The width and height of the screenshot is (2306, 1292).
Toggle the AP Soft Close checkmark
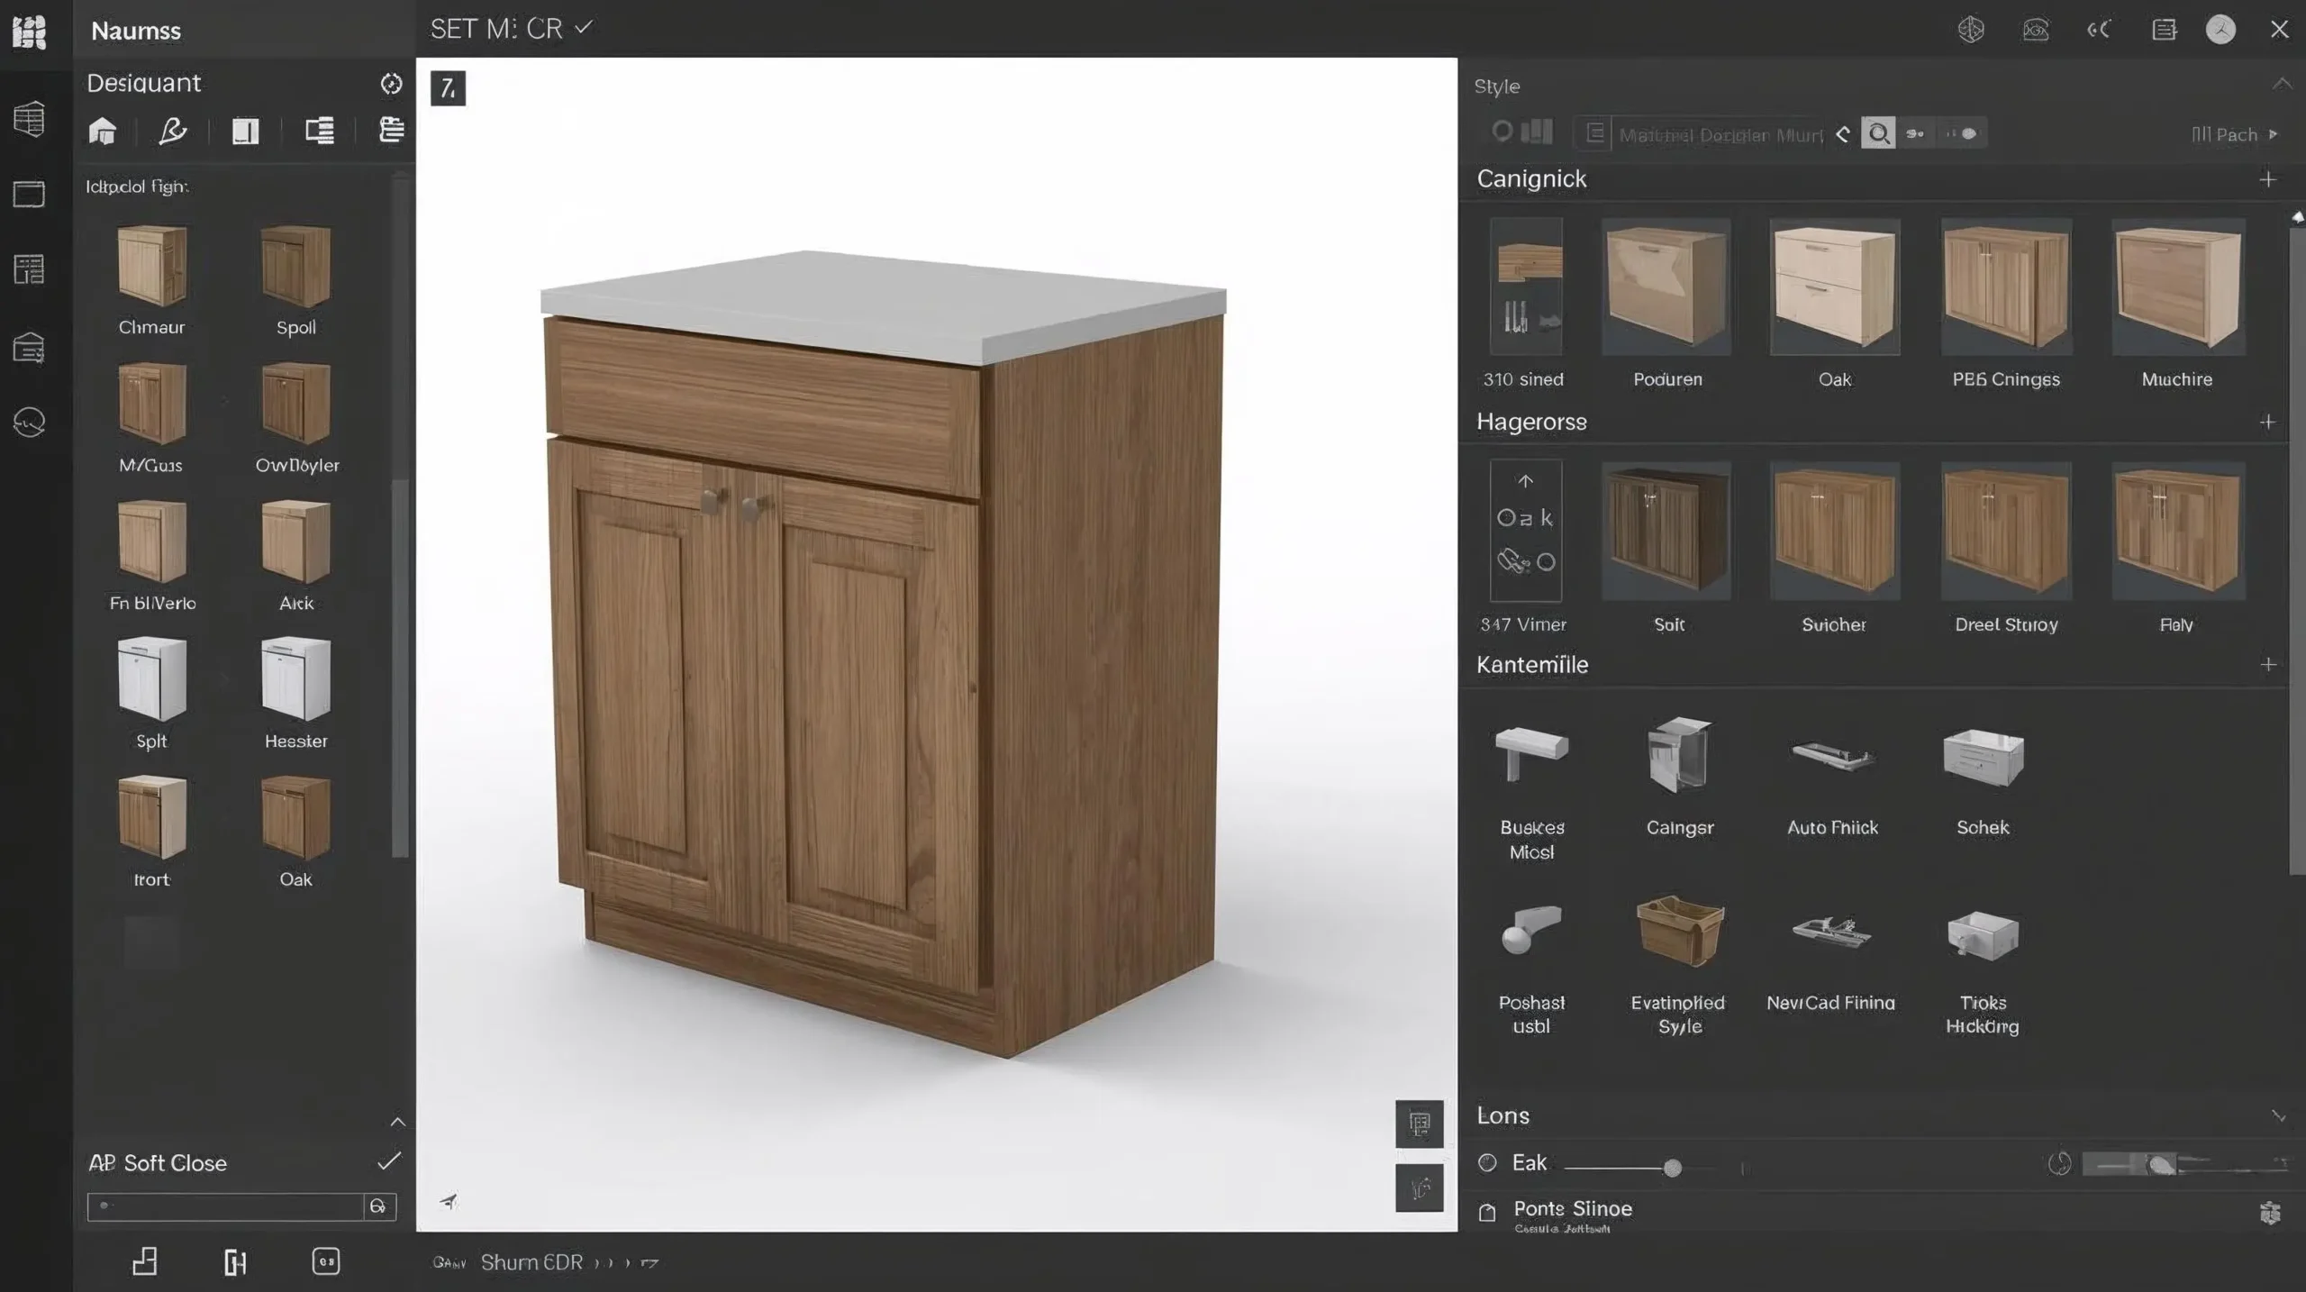pyautogui.click(x=388, y=1161)
